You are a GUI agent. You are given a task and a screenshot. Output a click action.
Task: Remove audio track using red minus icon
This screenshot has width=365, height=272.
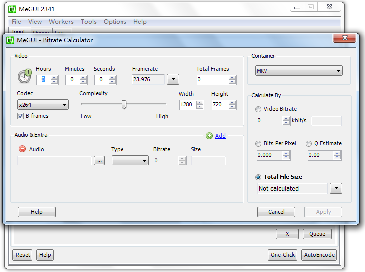22,149
